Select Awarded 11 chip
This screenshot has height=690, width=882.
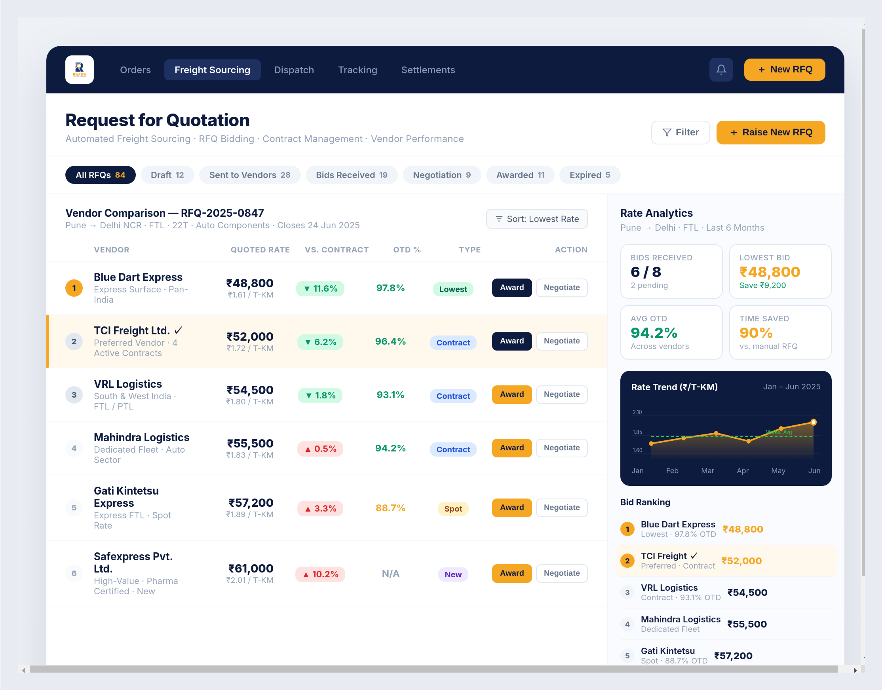[520, 175]
